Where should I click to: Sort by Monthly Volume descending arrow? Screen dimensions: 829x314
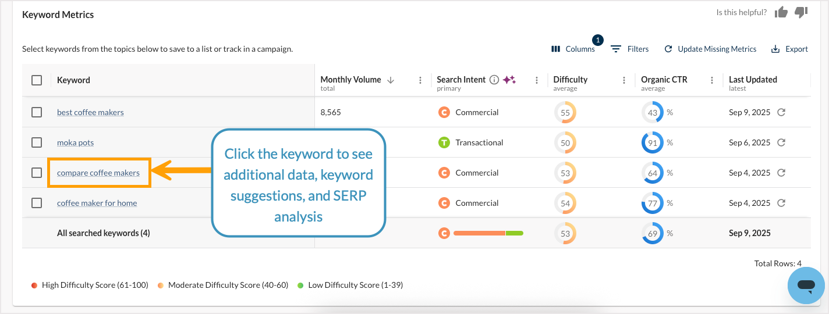pos(391,80)
